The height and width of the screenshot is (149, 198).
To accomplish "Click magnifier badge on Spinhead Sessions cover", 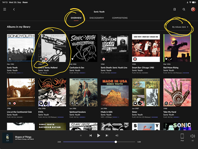I will coord(72,103).
